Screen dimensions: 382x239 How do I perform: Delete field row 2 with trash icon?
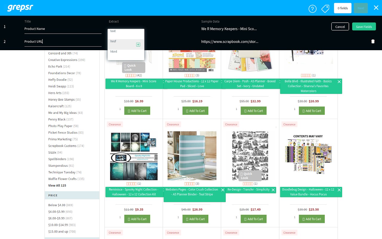pyautogui.click(x=373, y=42)
